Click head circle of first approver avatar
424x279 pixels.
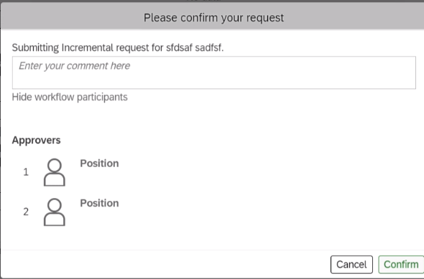coord(55,165)
